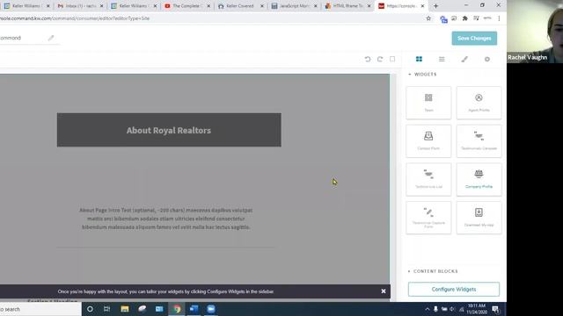Add the Team widget
This screenshot has width=563, height=316.
pos(428,103)
